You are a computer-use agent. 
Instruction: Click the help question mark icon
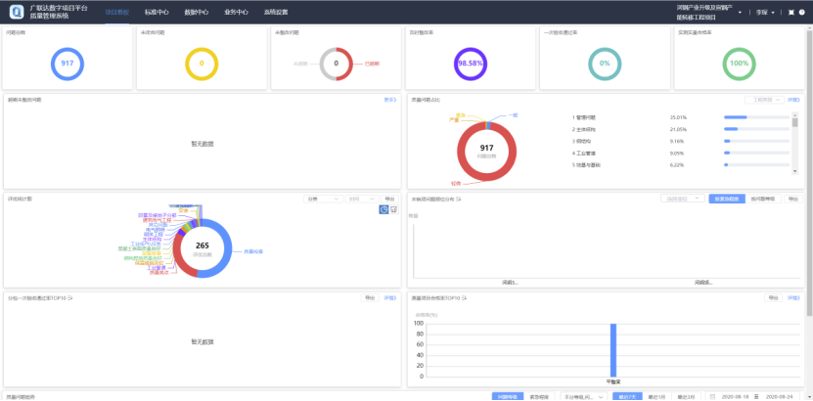click(801, 13)
